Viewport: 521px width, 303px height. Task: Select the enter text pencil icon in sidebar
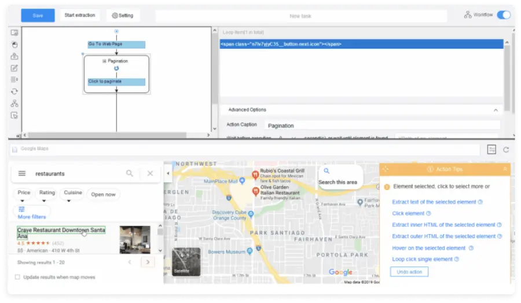(14, 68)
